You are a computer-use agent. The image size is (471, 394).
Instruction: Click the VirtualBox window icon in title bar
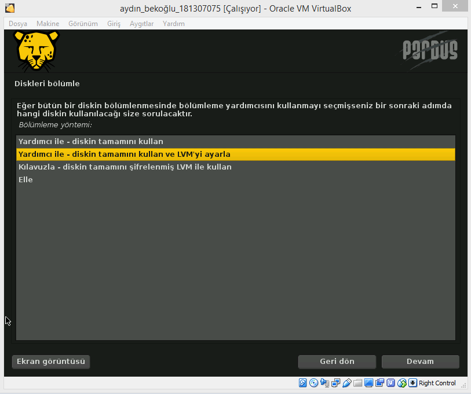pos(10,8)
